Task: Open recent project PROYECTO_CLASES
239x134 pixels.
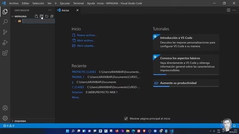Action: point(84,72)
